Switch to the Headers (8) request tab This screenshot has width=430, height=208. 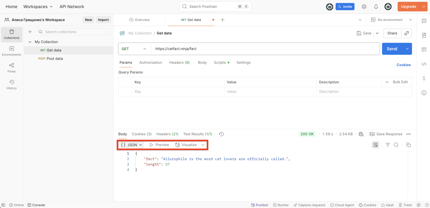(x=179, y=63)
